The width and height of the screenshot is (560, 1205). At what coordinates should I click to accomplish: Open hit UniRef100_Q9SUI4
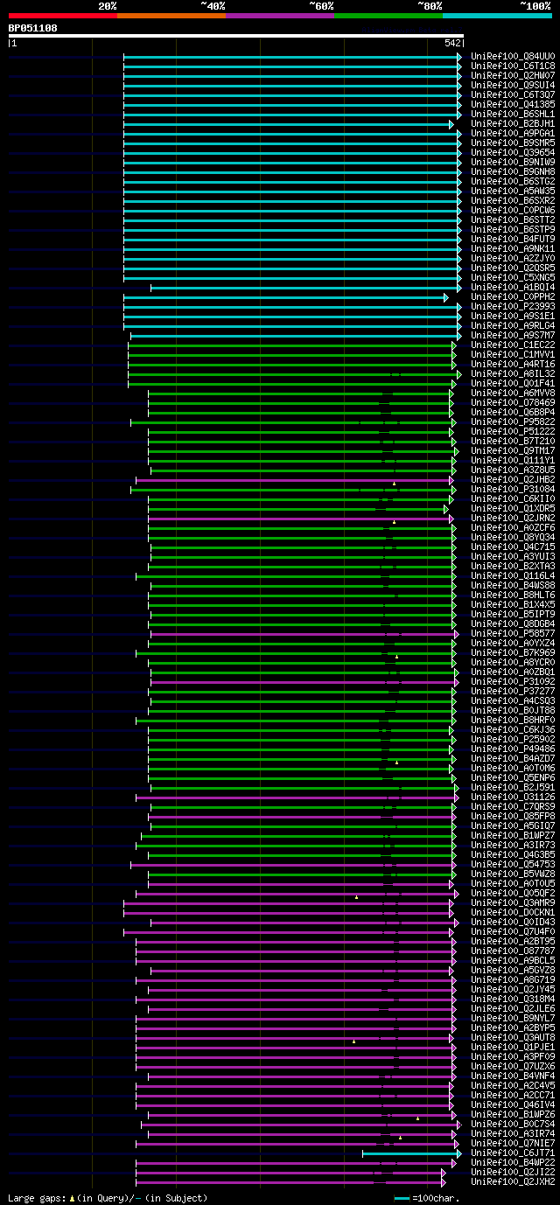[513, 85]
